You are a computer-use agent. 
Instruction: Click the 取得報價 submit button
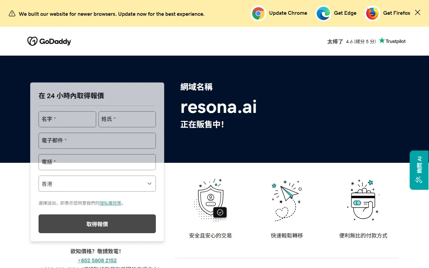tap(97, 224)
